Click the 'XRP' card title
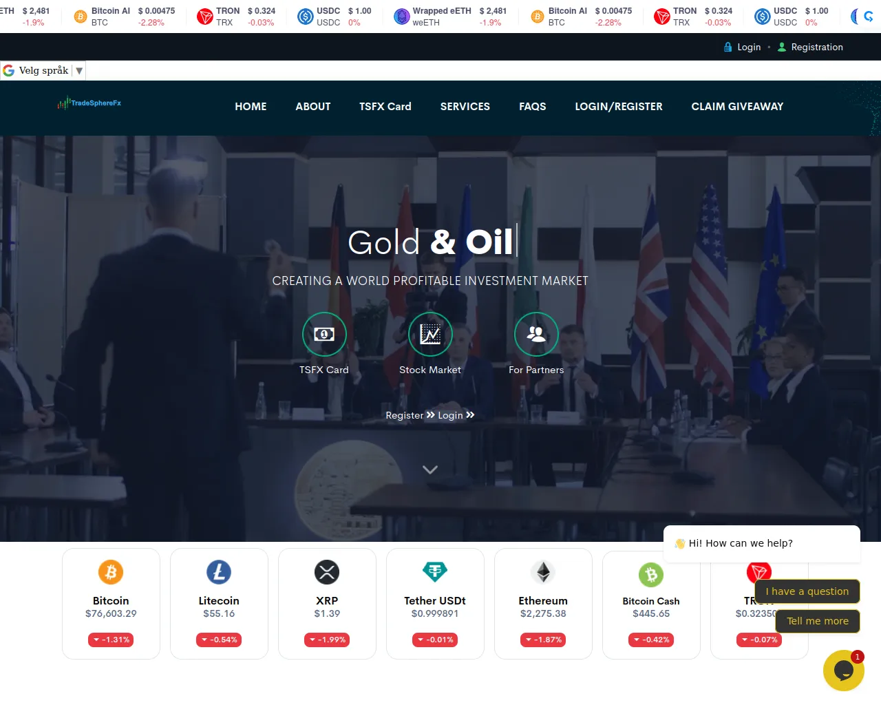This screenshot has height=705, width=881. pyautogui.click(x=327, y=601)
